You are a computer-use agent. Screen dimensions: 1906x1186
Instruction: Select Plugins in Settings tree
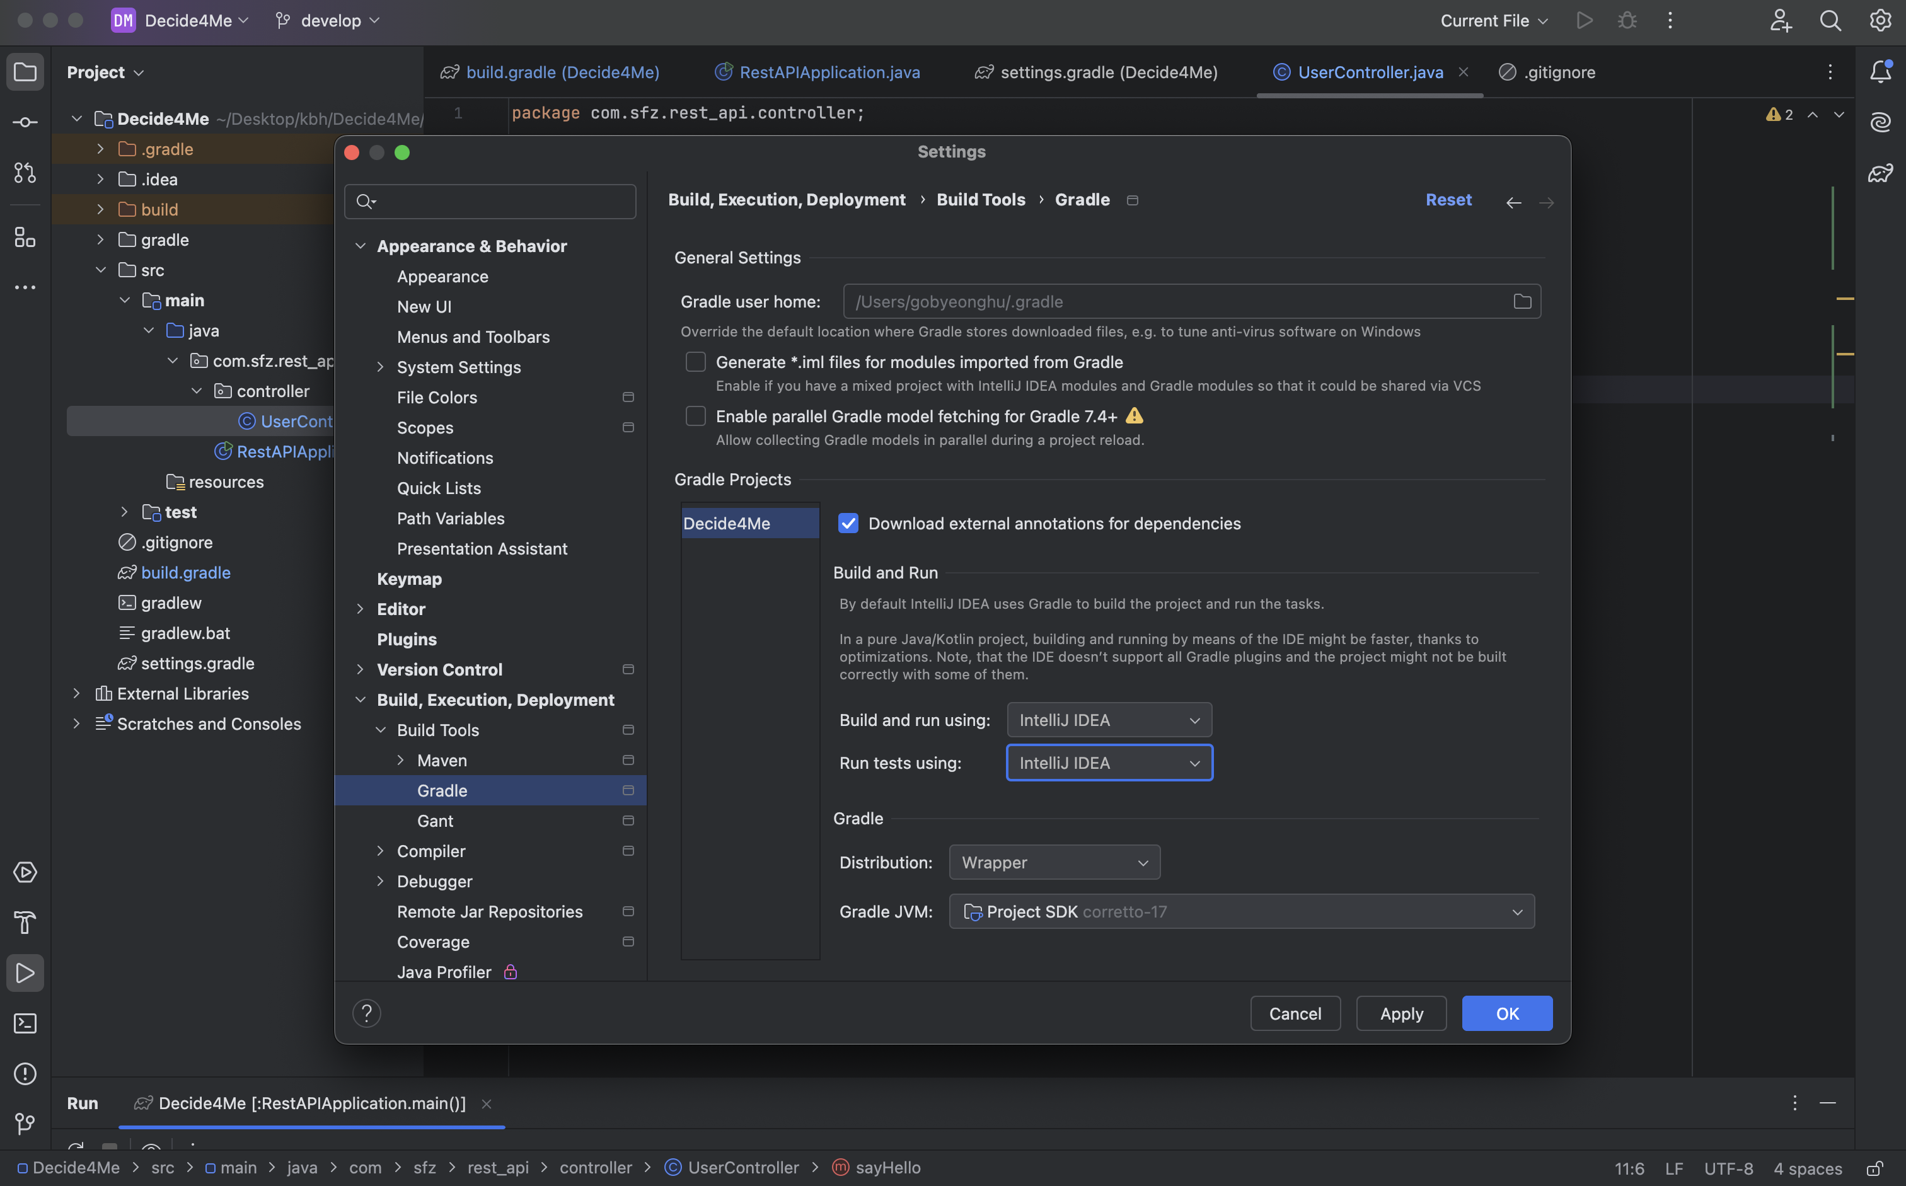pos(407,639)
